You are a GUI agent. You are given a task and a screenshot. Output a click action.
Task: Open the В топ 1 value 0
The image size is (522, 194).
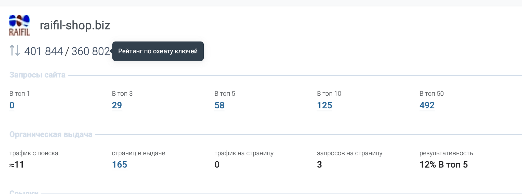pos(12,105)
